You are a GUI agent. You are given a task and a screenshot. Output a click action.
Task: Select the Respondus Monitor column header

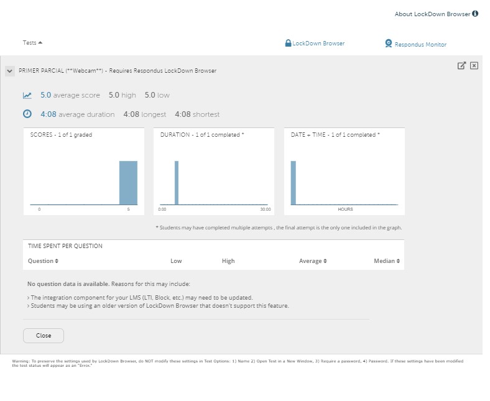420,45
